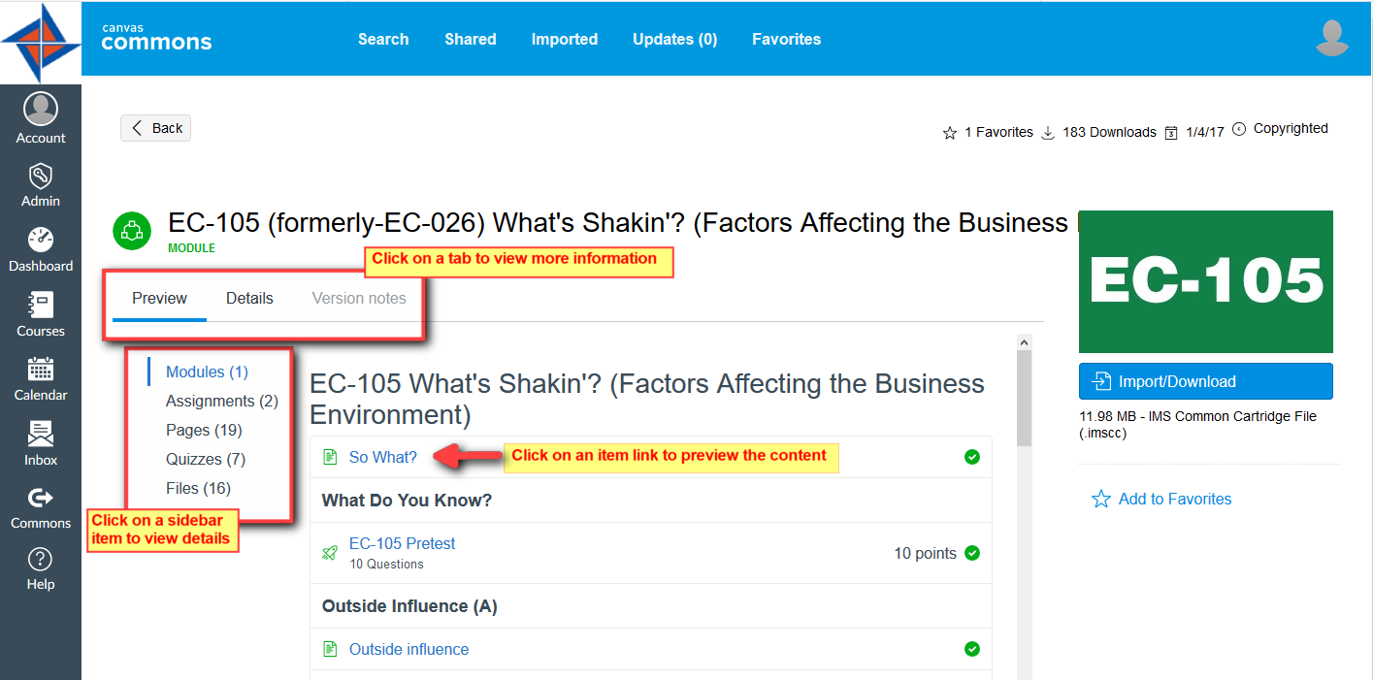
Task: Open the Inbox envelope icon
Action: [41, 434]
